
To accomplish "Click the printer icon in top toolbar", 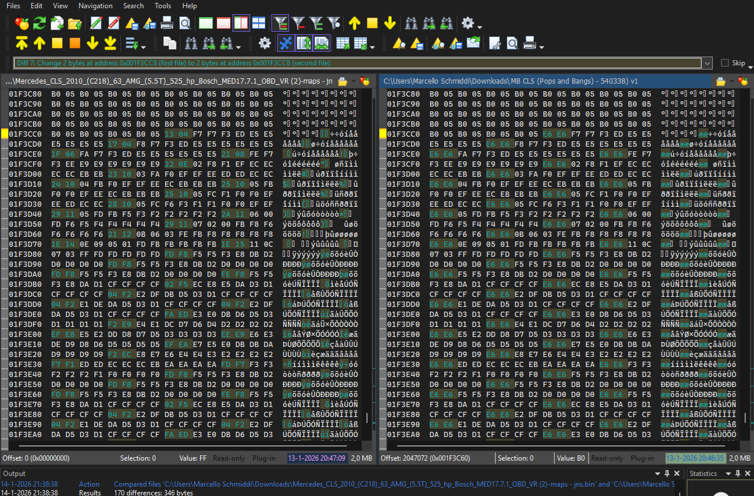I will [167, 24].
